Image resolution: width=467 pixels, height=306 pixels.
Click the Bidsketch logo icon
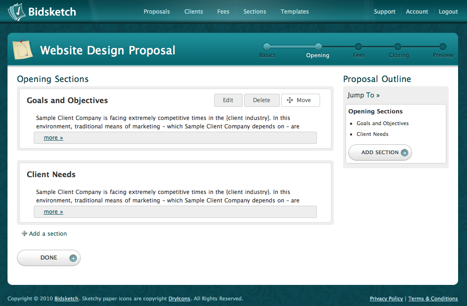16,12
